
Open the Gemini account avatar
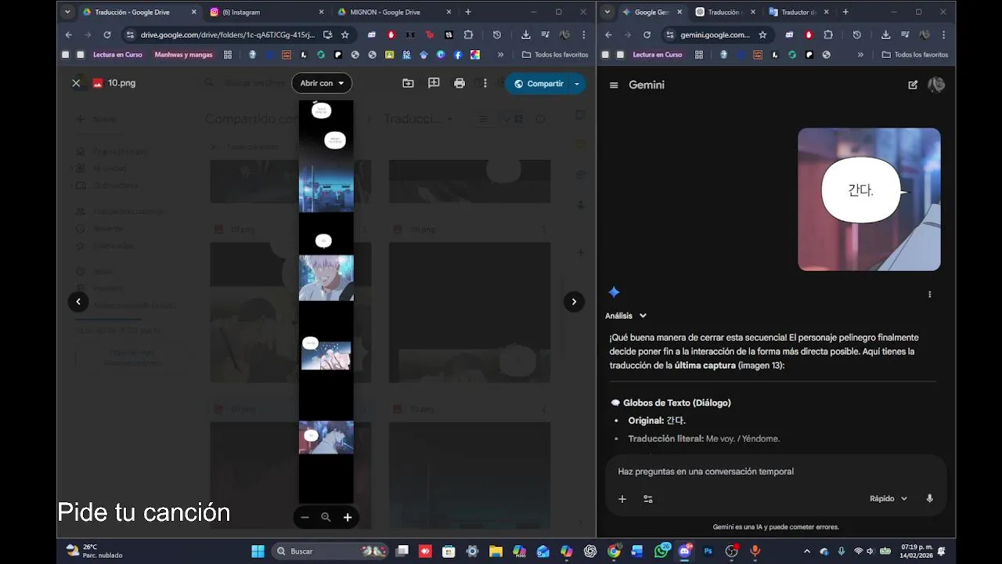[x=936, y=85]
